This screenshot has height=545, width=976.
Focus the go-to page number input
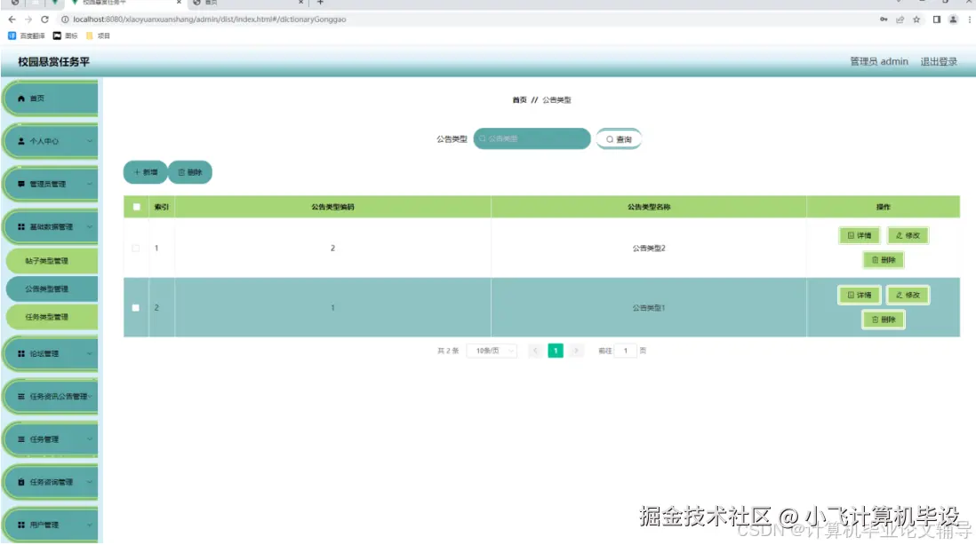tap(625, 351)
